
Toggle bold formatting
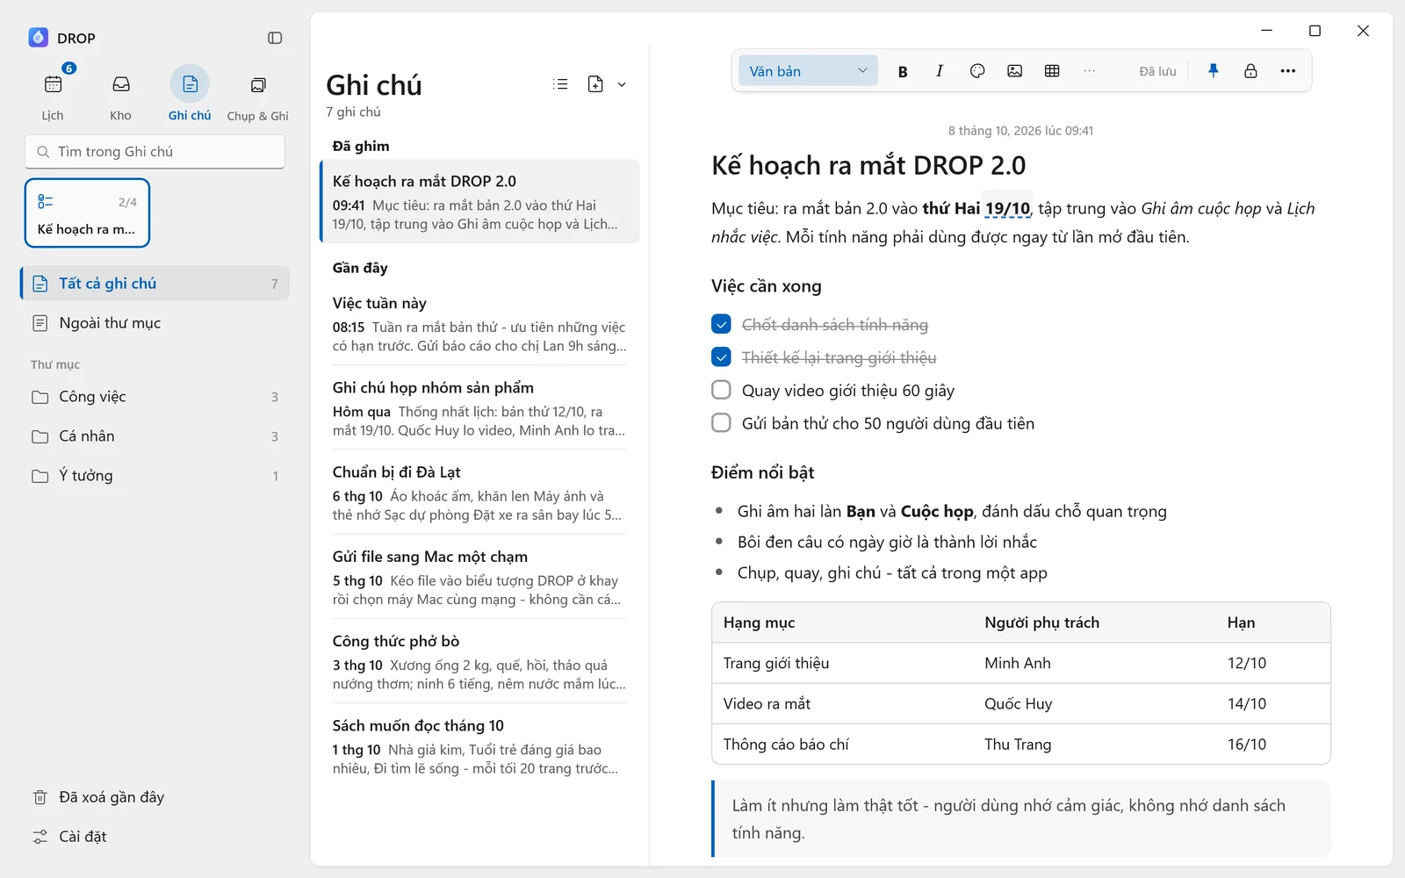(903, 71)
